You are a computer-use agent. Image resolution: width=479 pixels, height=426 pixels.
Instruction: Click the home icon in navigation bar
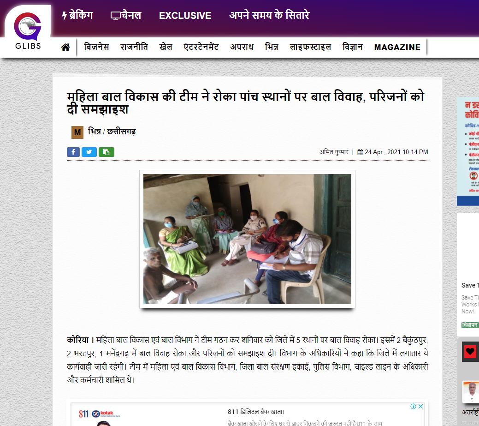(65, 47)
